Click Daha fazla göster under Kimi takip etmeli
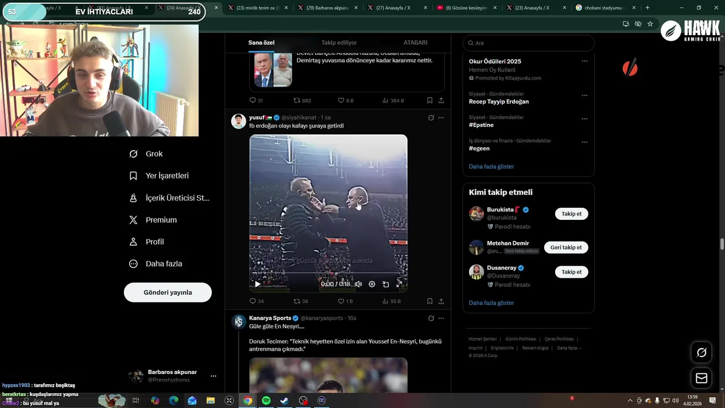Screen dimensions: 725x408 (x=491, y=303)
